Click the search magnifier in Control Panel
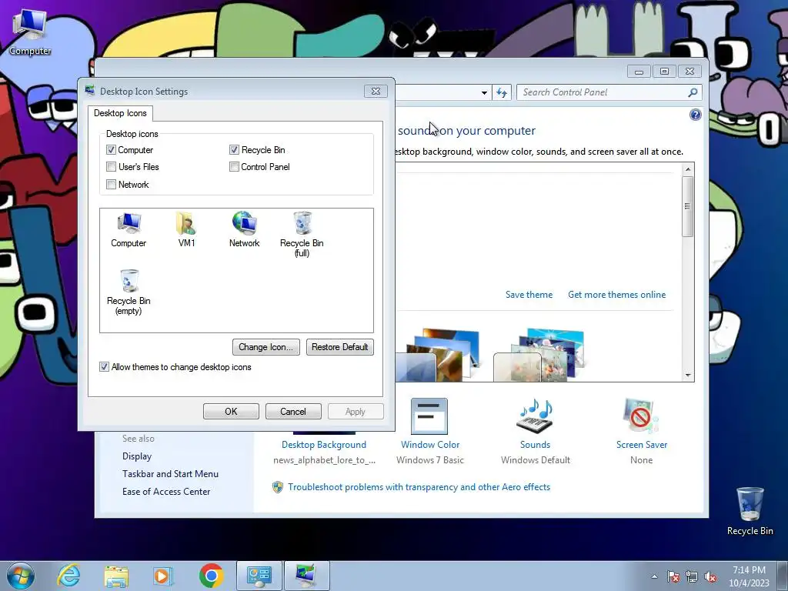Screen dimensions: 788x591 pyautogui.click(x=693, y=92)
